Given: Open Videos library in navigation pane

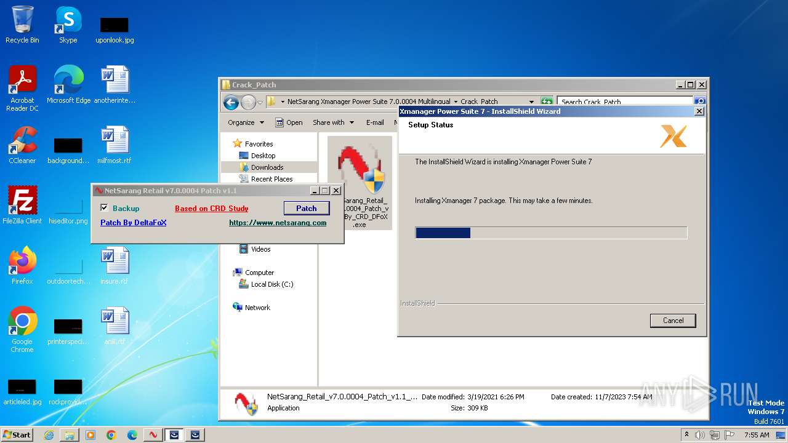Looking at the screenshot, I should click(260, 249).
